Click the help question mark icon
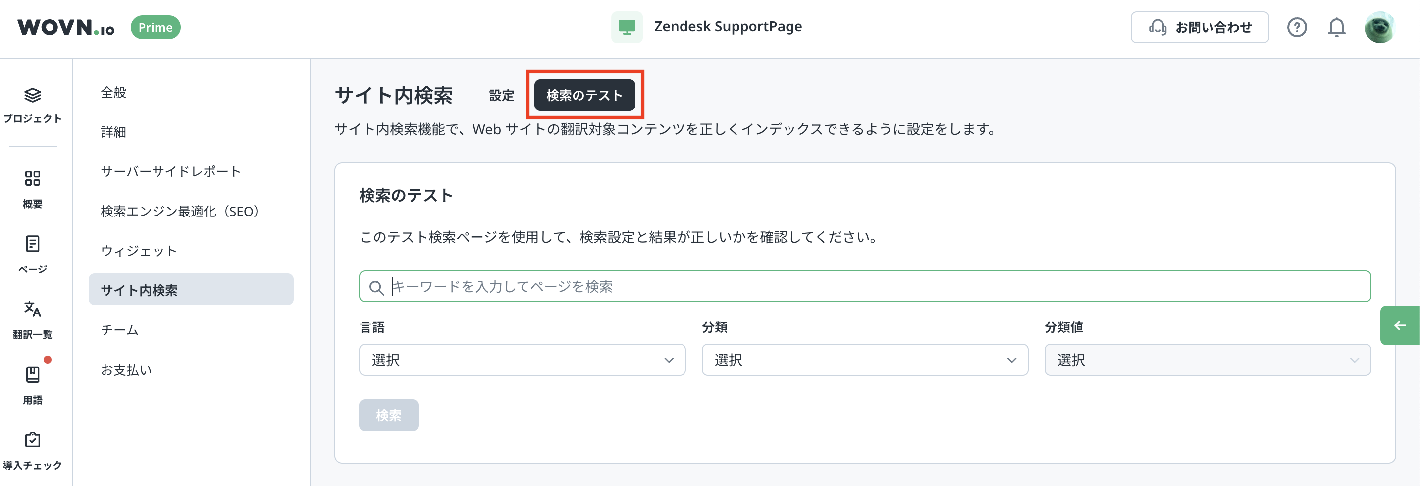 tap(1297, 27)
